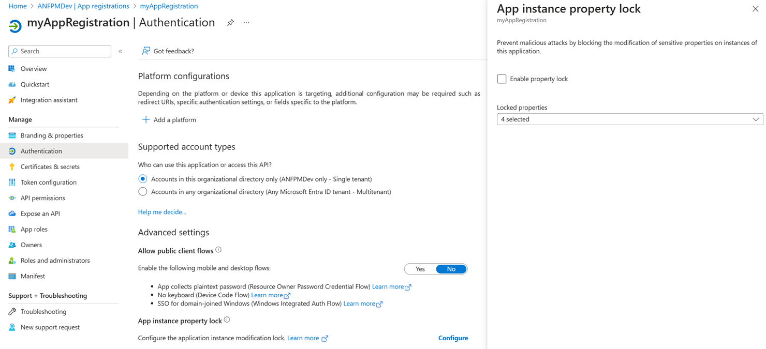766x349 pixels.
Task: Click Got feedback? button
Action: click(168, 51)
